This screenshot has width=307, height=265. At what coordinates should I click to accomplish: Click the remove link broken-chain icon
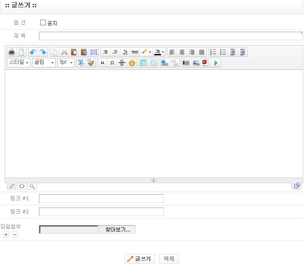[x=175, y=63]
